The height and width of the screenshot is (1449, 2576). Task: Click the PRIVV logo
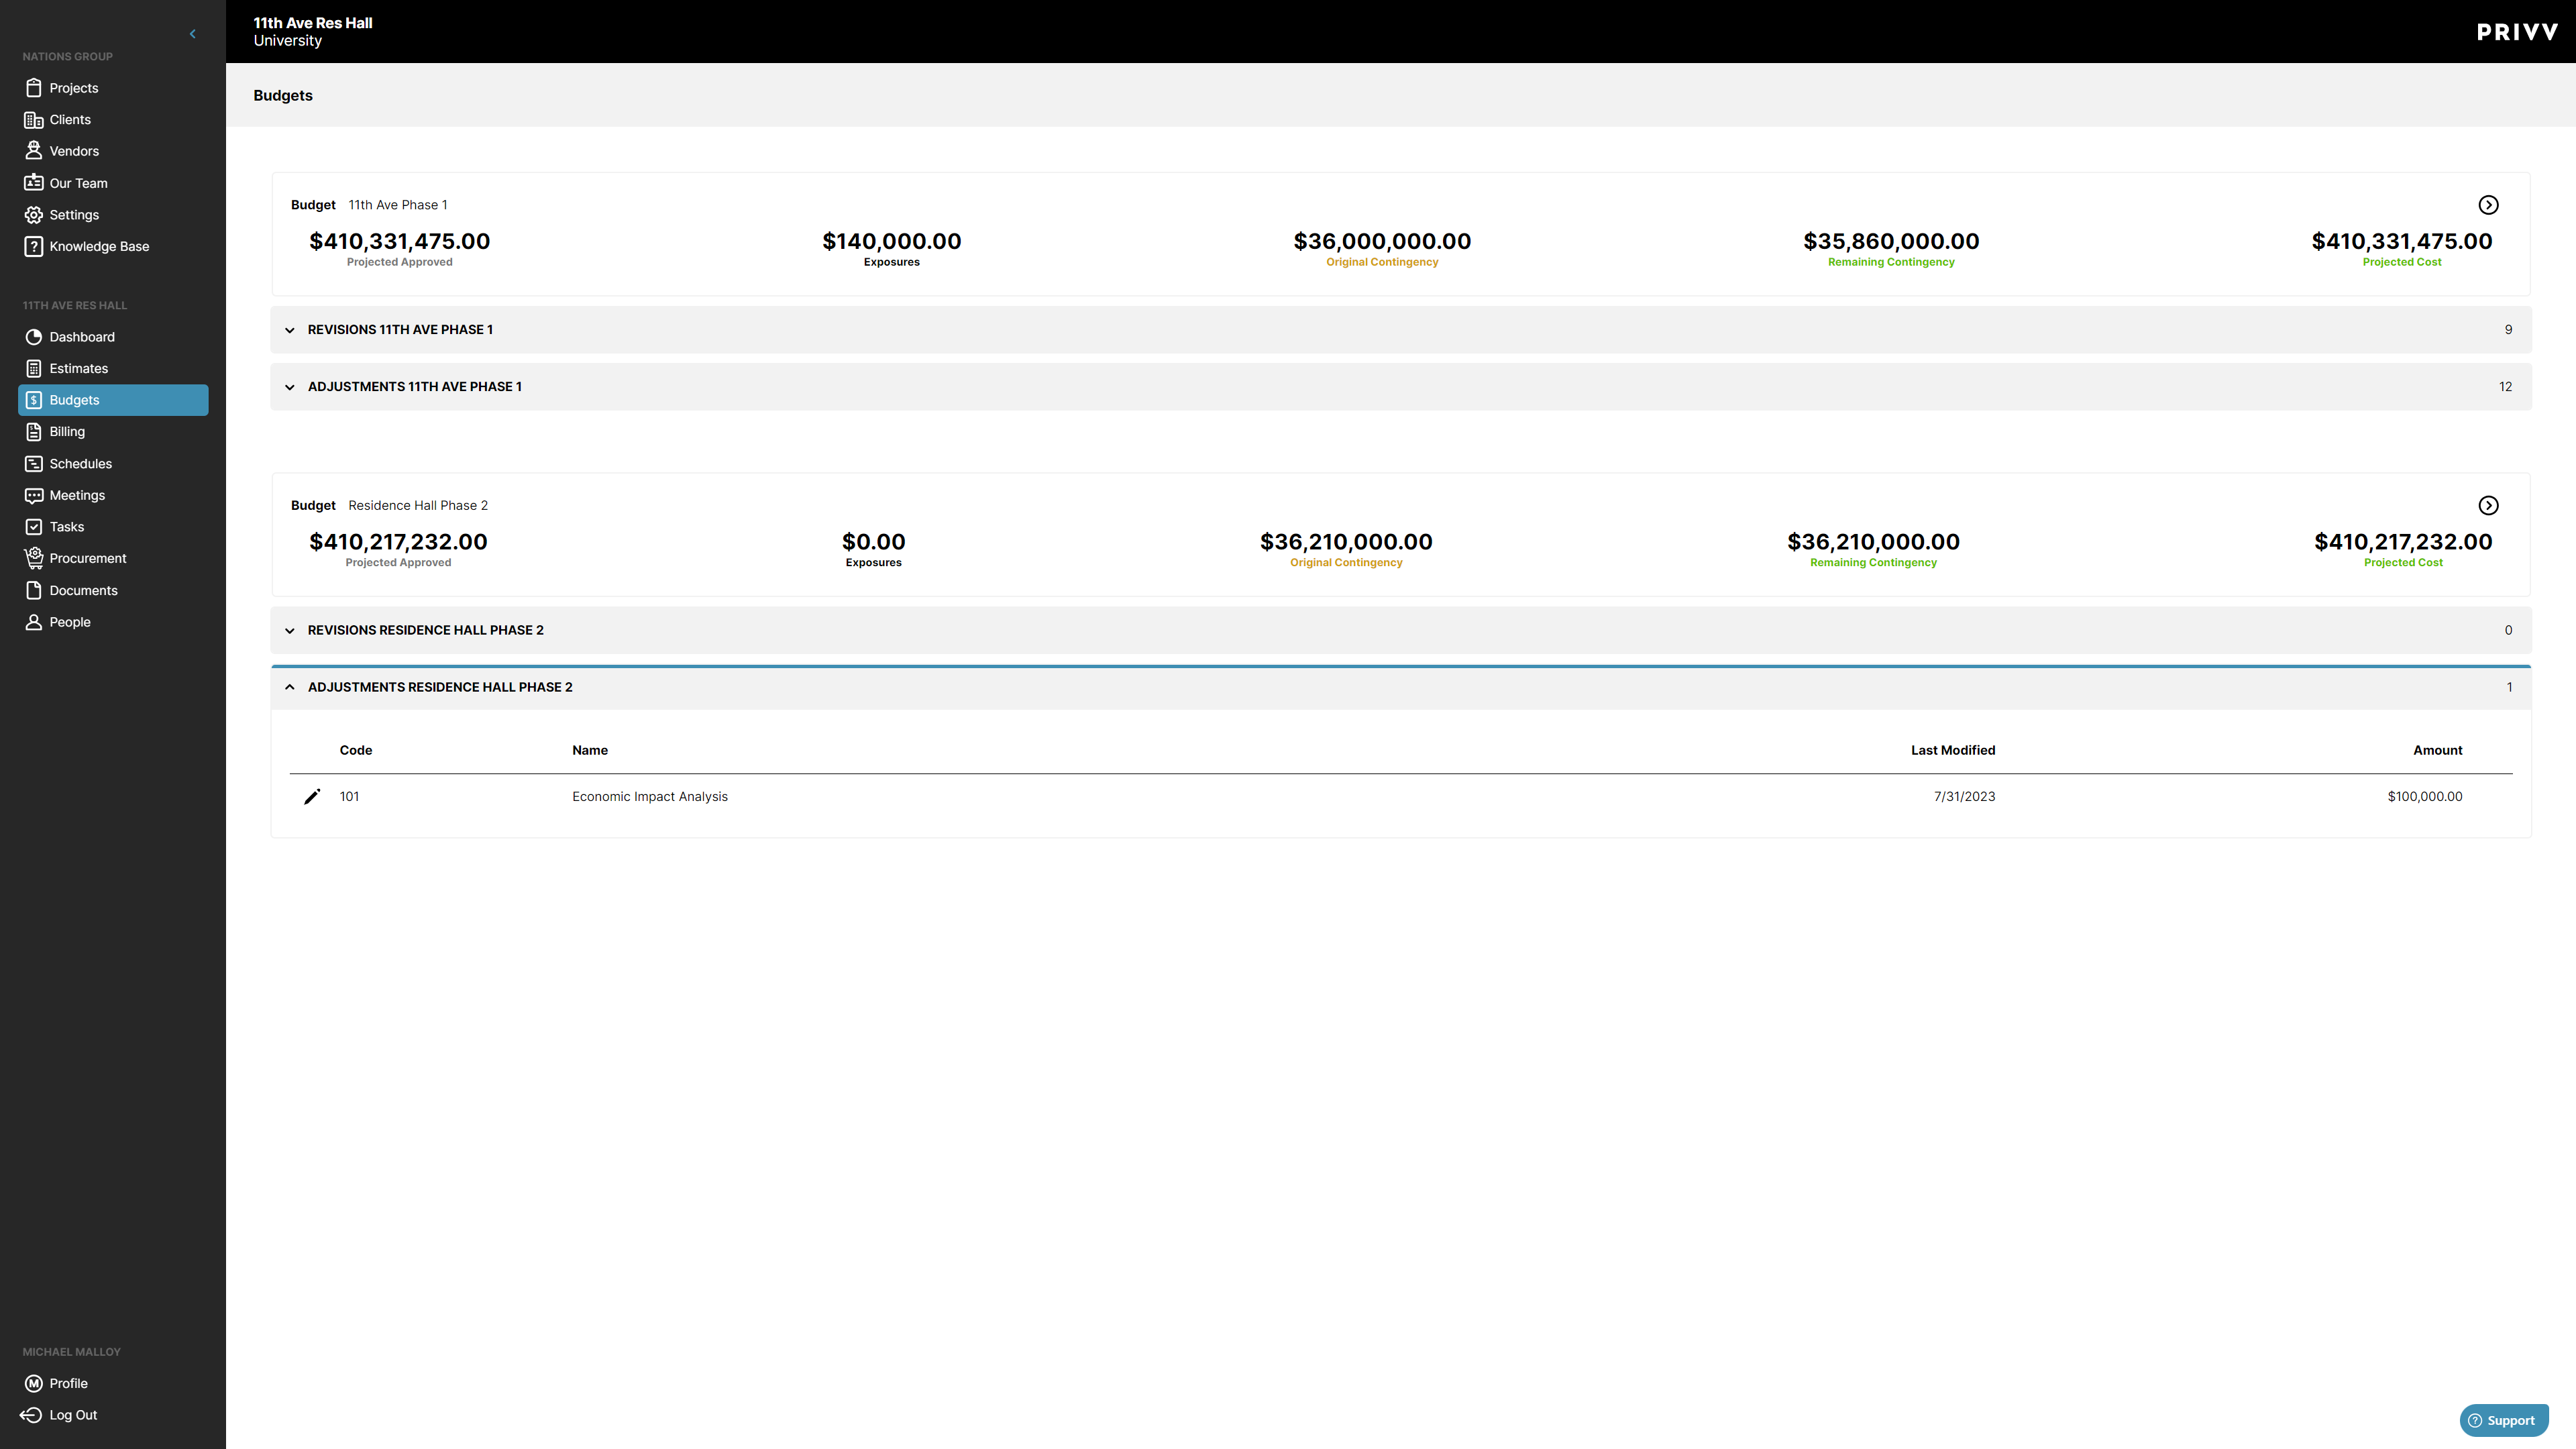click(2517, 32)
